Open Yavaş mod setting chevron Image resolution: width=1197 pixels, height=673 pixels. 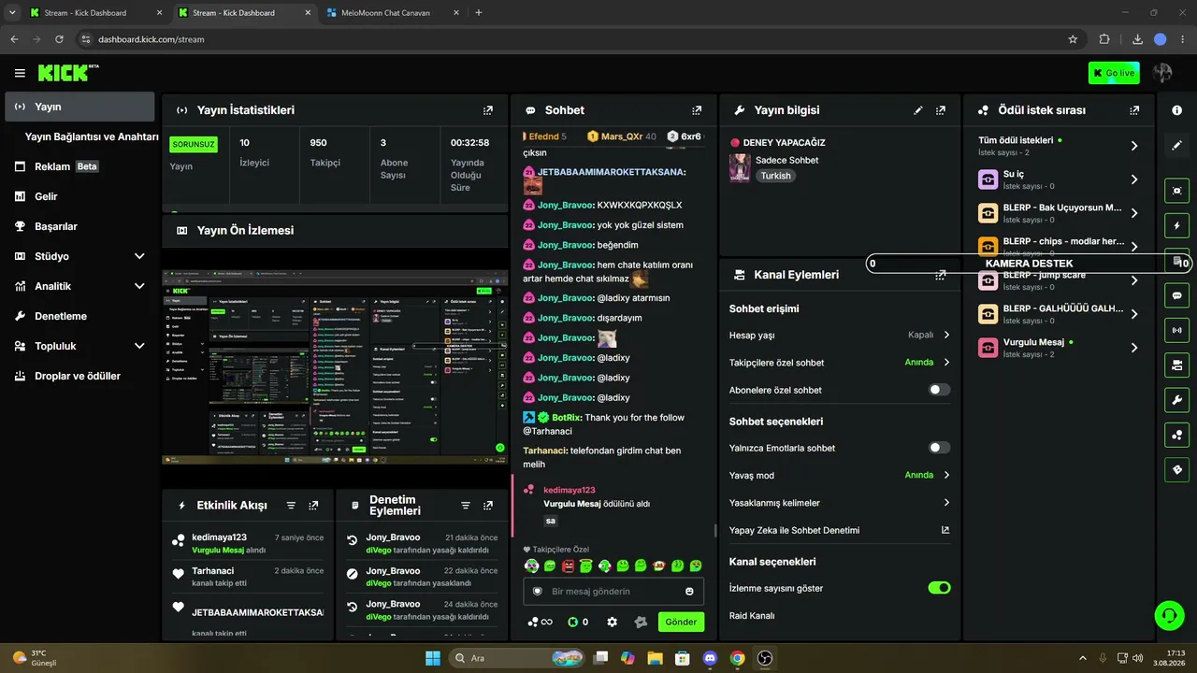(x=946, y=475)
